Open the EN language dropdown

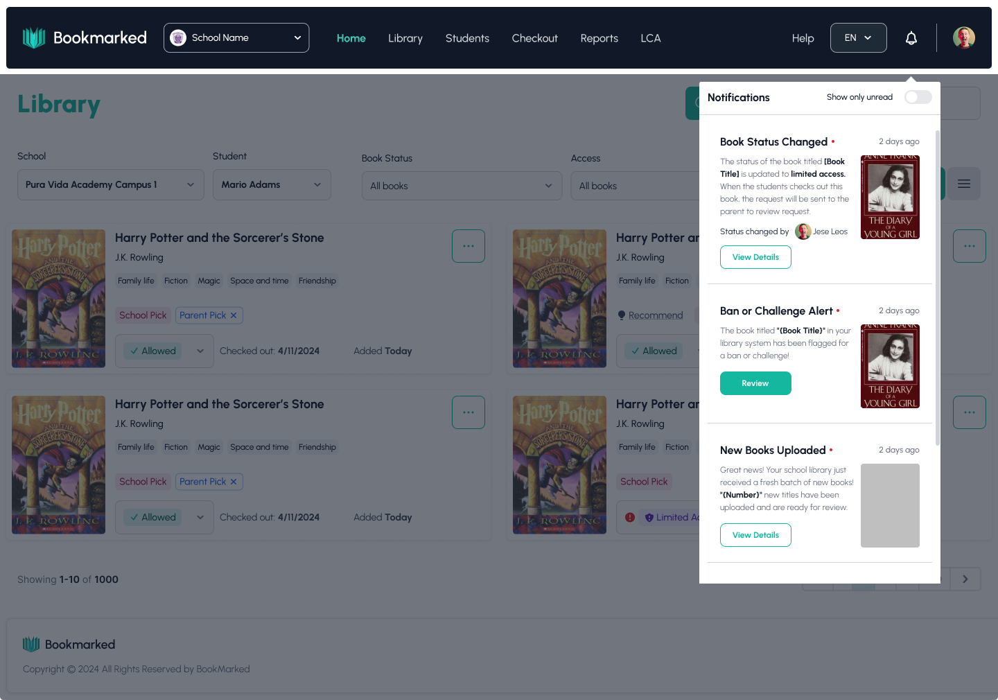tap(858, 38)
